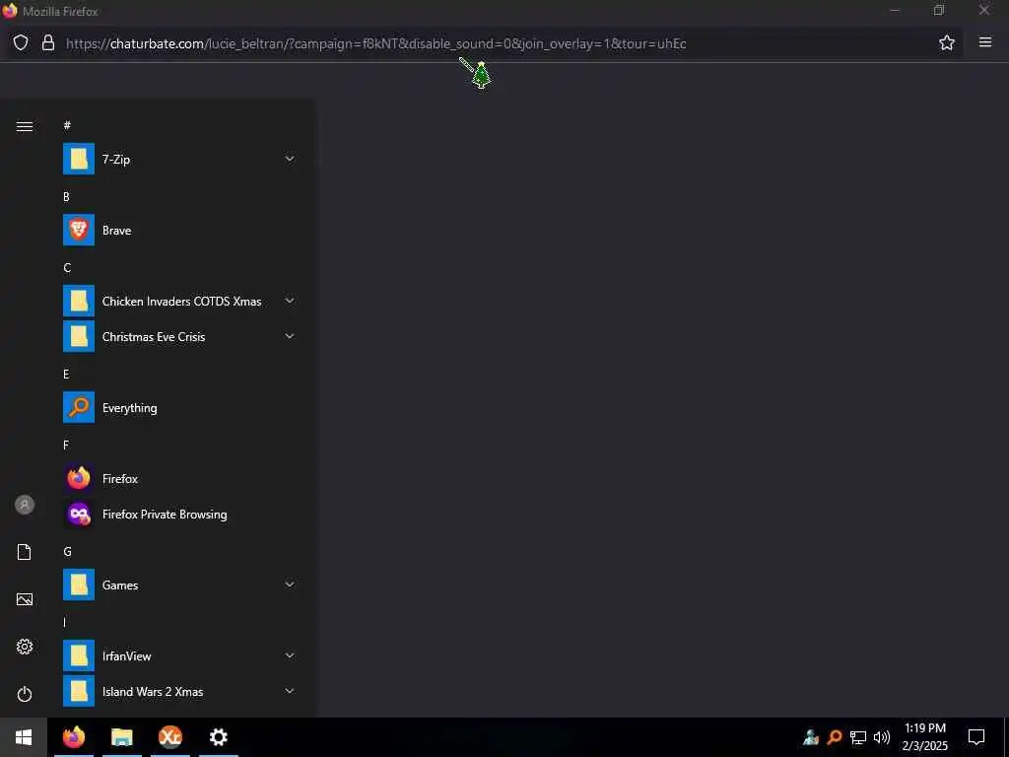
Task: Click the 'F' letter group header
Action: [66, 446]
